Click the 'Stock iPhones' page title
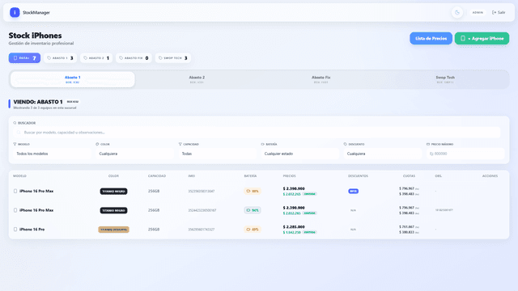The image size is (518, 291). tap(35, 36)
